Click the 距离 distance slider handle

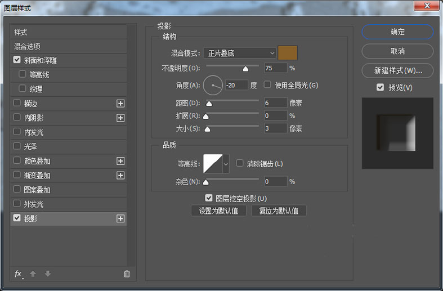[209, 104]
